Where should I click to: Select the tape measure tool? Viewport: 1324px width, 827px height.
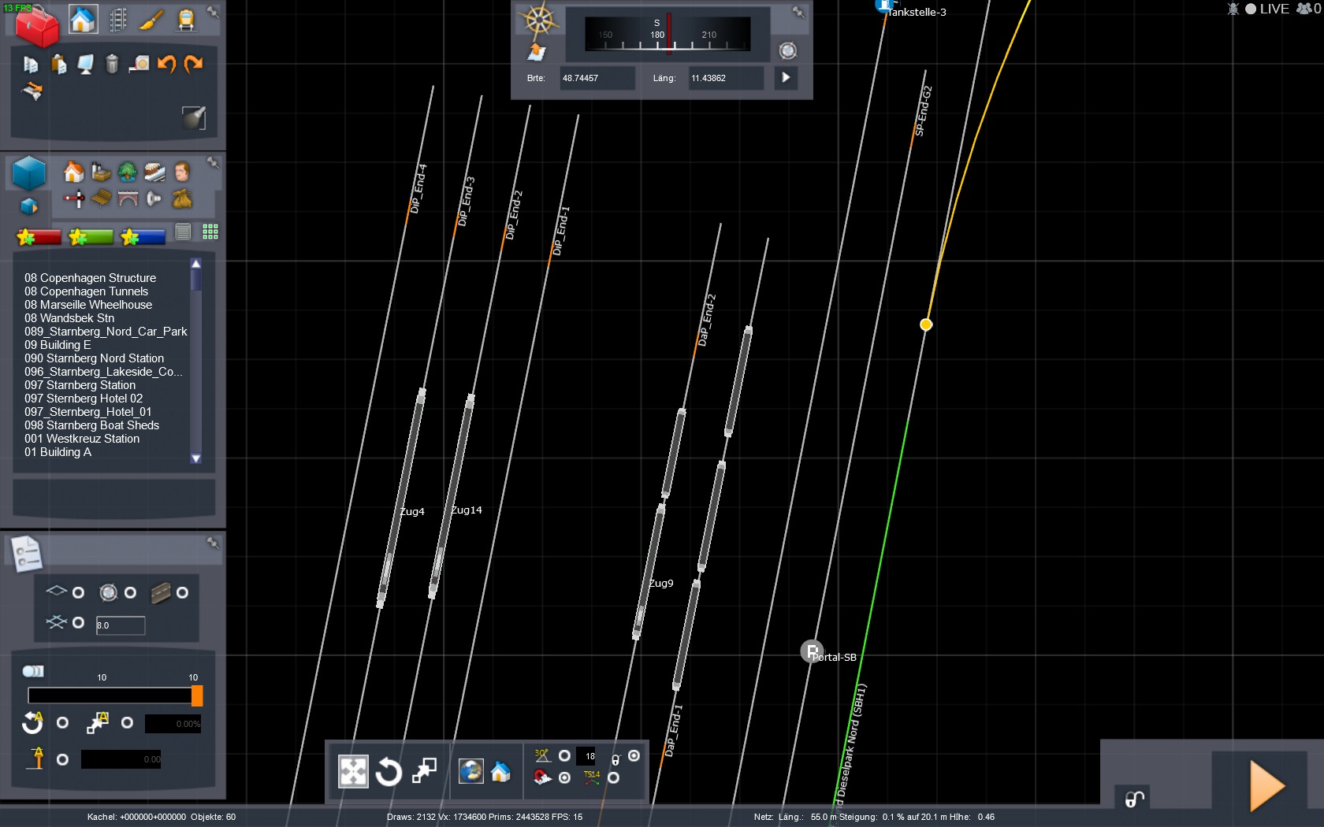coord(139,64)
